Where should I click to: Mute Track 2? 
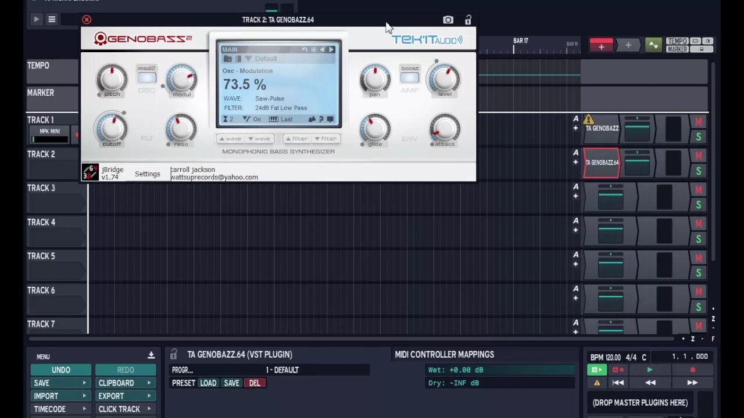[x=698, y=156]
